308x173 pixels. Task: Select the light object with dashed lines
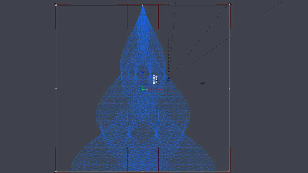click(169, 80)
